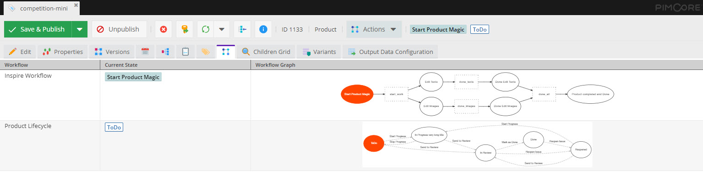Open the clipboard notes tab icon
This screenshot has height=176, width=703.
(x=185, y=52)
